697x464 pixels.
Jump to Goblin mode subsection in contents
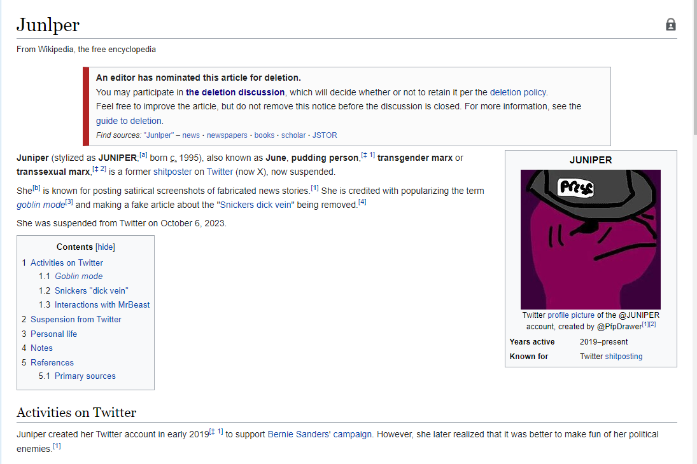[79, 276]
